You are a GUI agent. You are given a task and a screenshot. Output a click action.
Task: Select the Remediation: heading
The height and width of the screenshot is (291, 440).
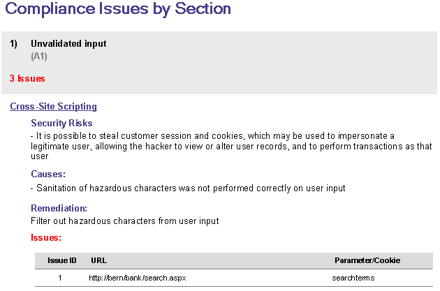pos(59,208)
